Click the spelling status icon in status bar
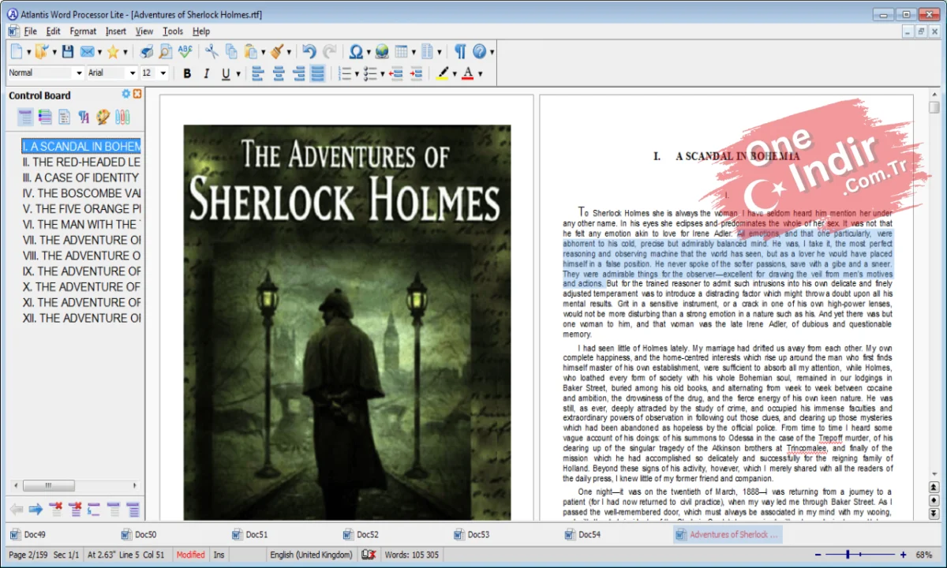The image size is (947, 568). point(369,555)
